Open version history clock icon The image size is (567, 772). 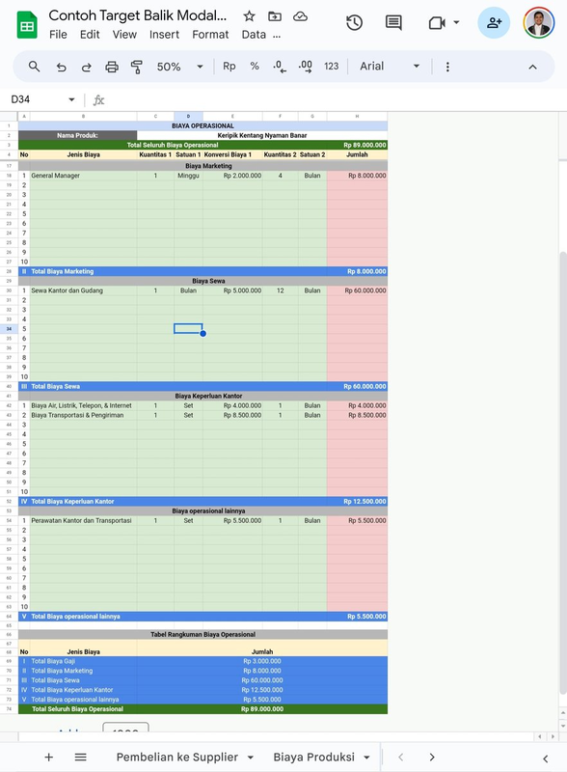click(355, 22)
